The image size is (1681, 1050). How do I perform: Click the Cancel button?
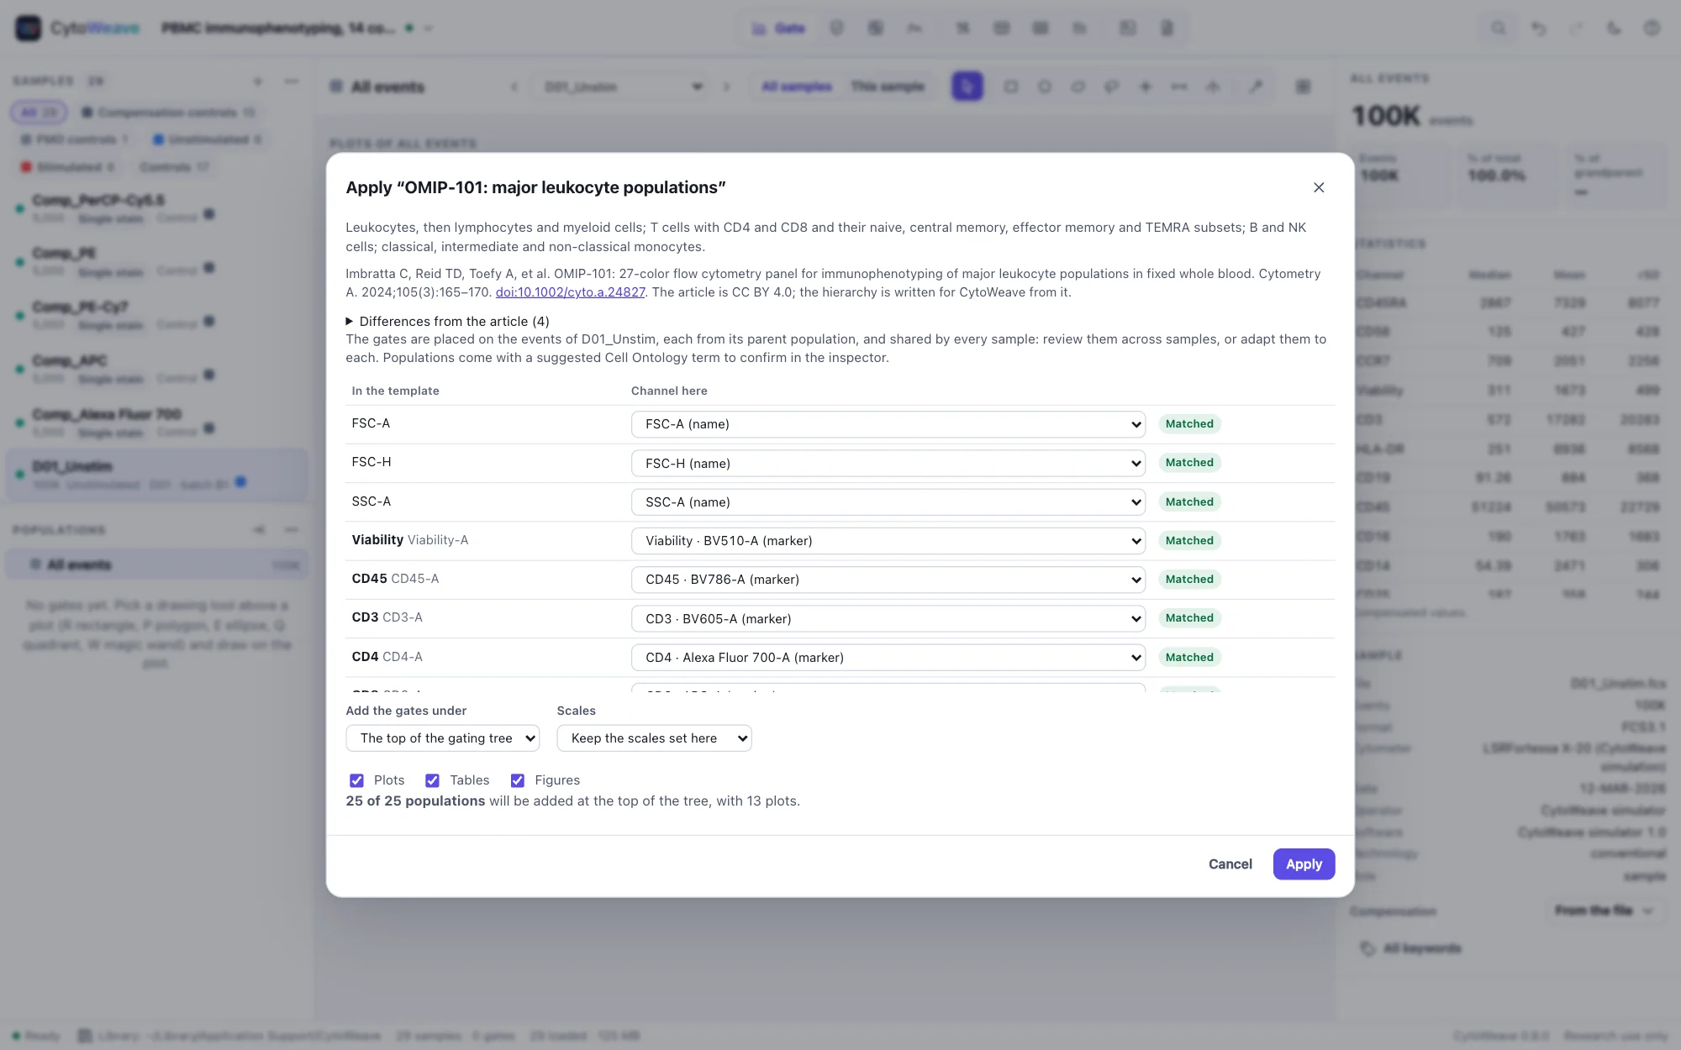tap(1230, 864)
